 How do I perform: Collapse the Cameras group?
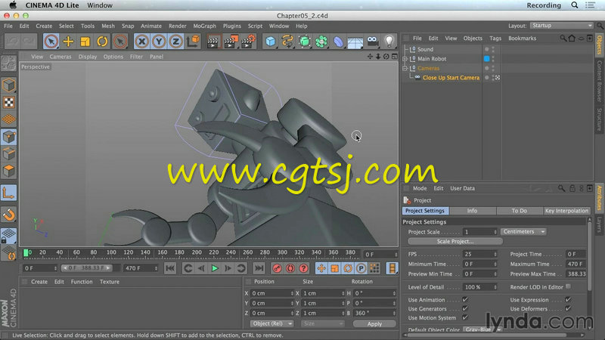[x=405, y=68]
